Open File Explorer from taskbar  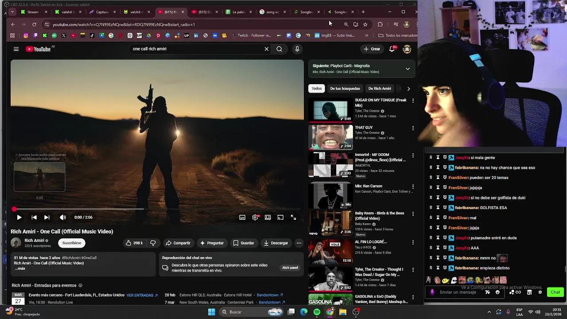point(343,312)
